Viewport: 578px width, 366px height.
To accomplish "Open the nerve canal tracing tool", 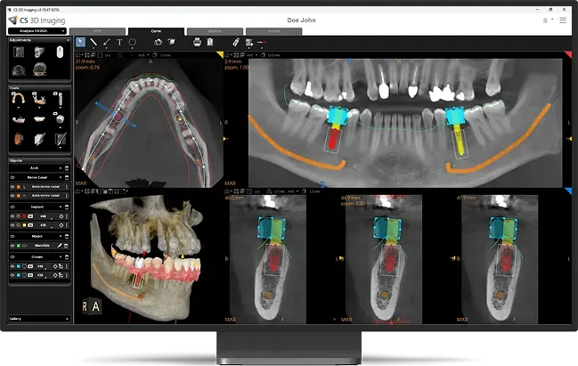I will [x=39, y=99].
